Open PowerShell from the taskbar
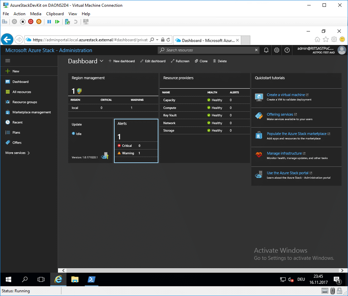Viewport: 348px width, 296px height. [92, 279]
